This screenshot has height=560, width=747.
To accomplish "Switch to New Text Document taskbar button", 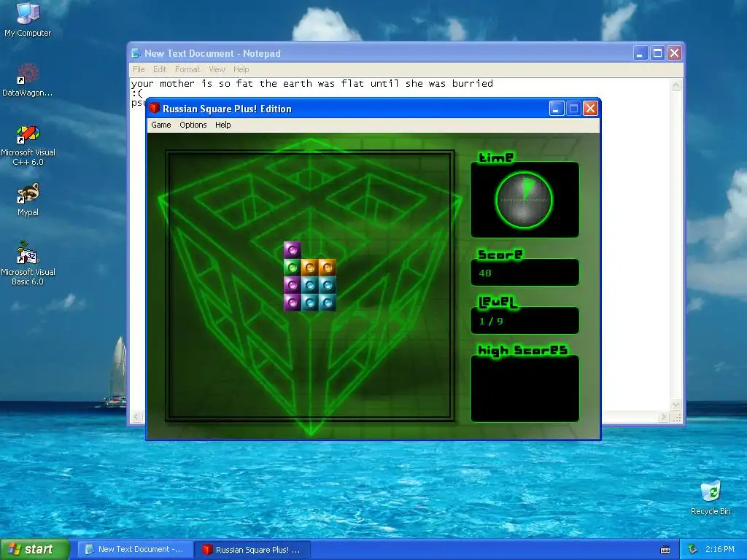I will tap(135, 550).
